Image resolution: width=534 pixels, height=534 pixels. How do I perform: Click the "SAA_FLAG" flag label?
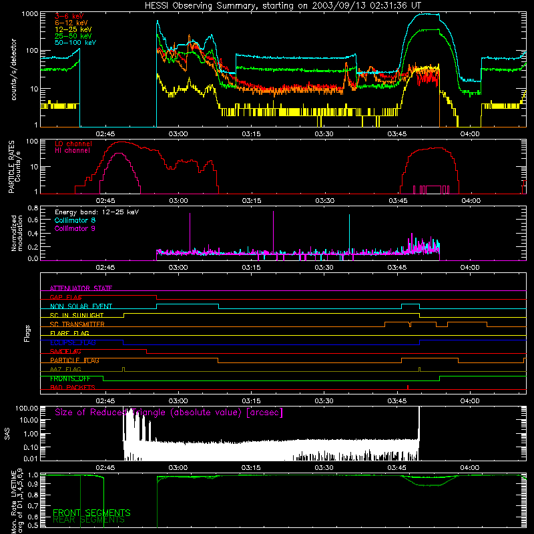pos(65,351)
